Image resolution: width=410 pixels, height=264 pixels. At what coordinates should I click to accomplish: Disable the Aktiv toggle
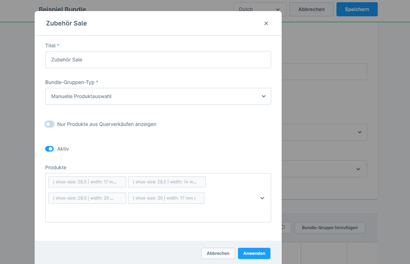tap(49, 149)
